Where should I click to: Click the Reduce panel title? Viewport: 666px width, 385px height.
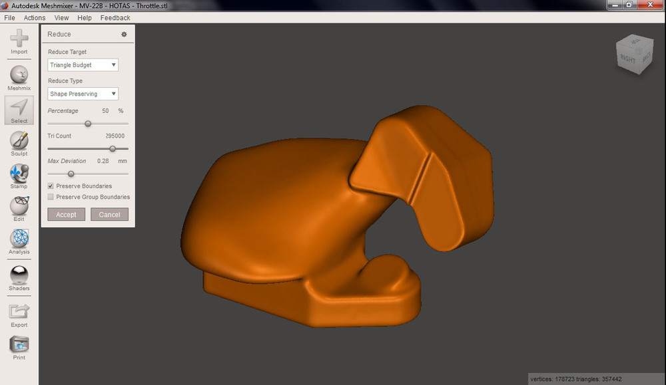(59, 35)
